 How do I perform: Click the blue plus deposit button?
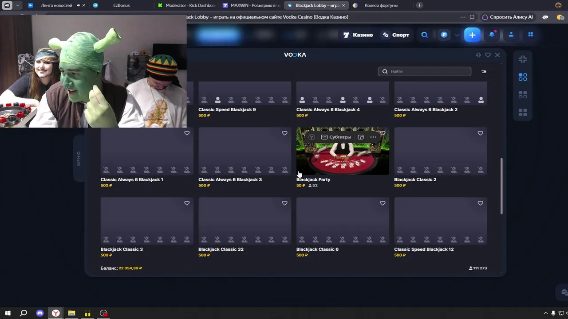coord(472,35)
